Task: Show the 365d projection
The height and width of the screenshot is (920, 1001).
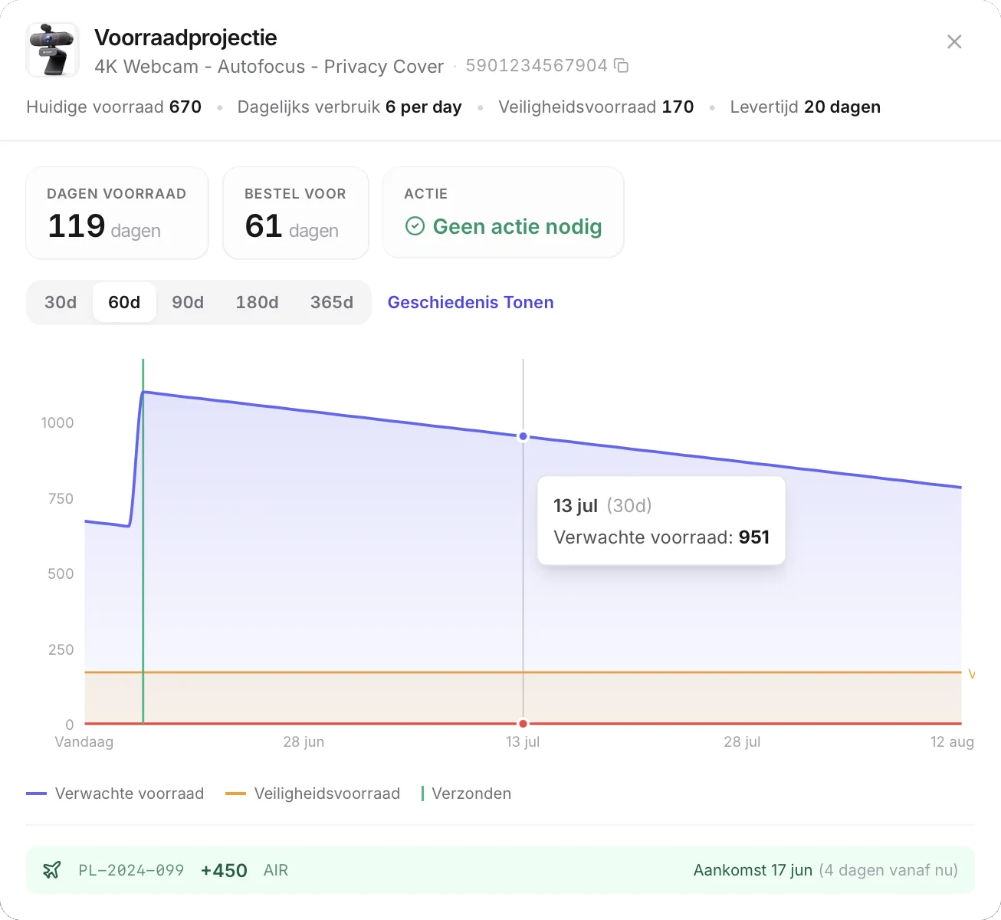Action: [332, 302]
